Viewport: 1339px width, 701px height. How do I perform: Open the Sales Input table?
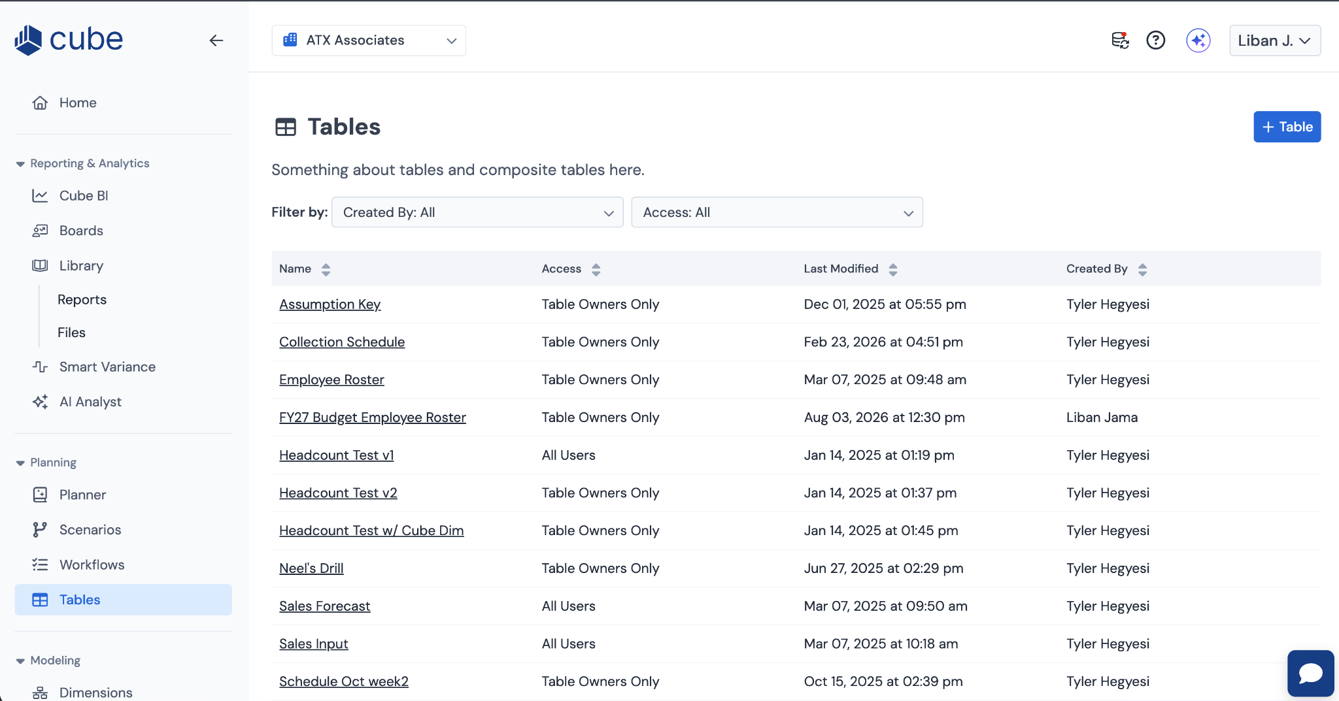click(314, 644)
